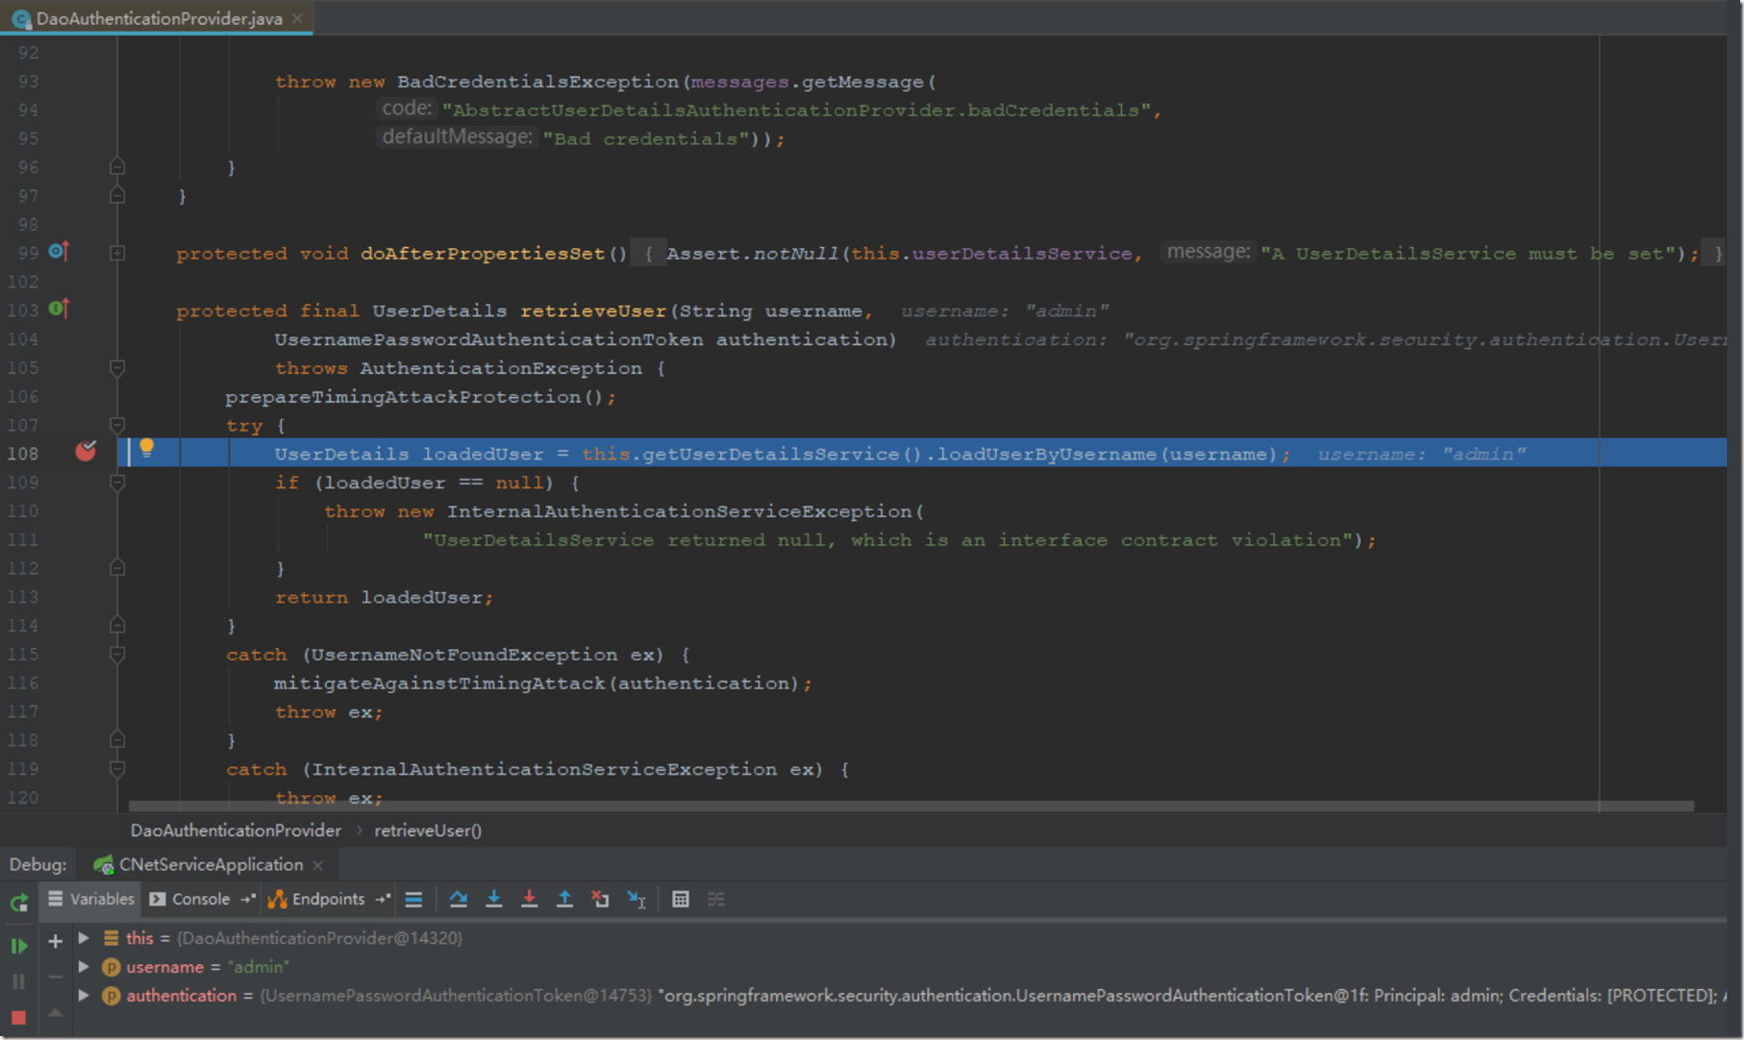The width and height of the screenshot is (1744, 1040).
Task: Click 'return loadedUser;' on line 113
Action: coord(385,598)
